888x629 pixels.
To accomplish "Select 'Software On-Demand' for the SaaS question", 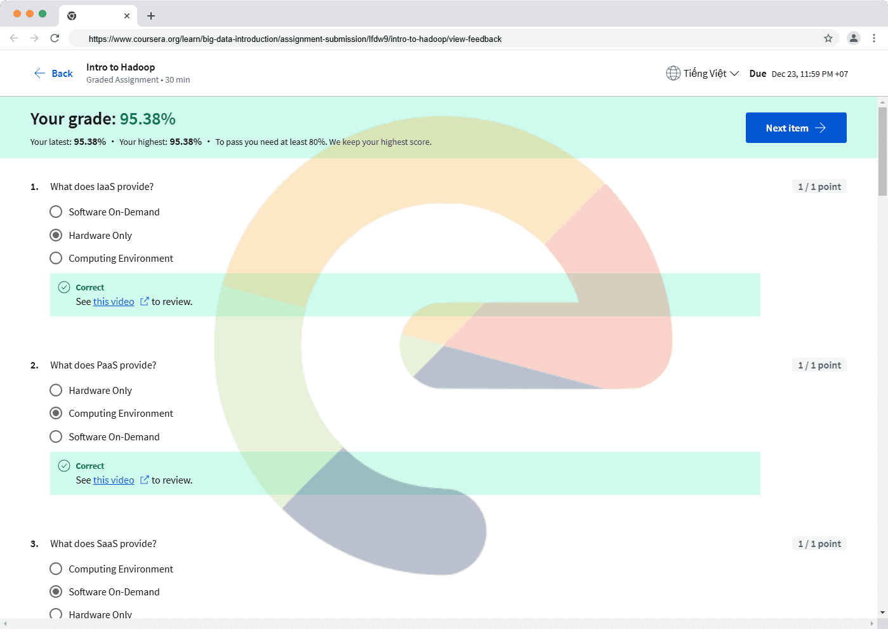I will [56, 592].
